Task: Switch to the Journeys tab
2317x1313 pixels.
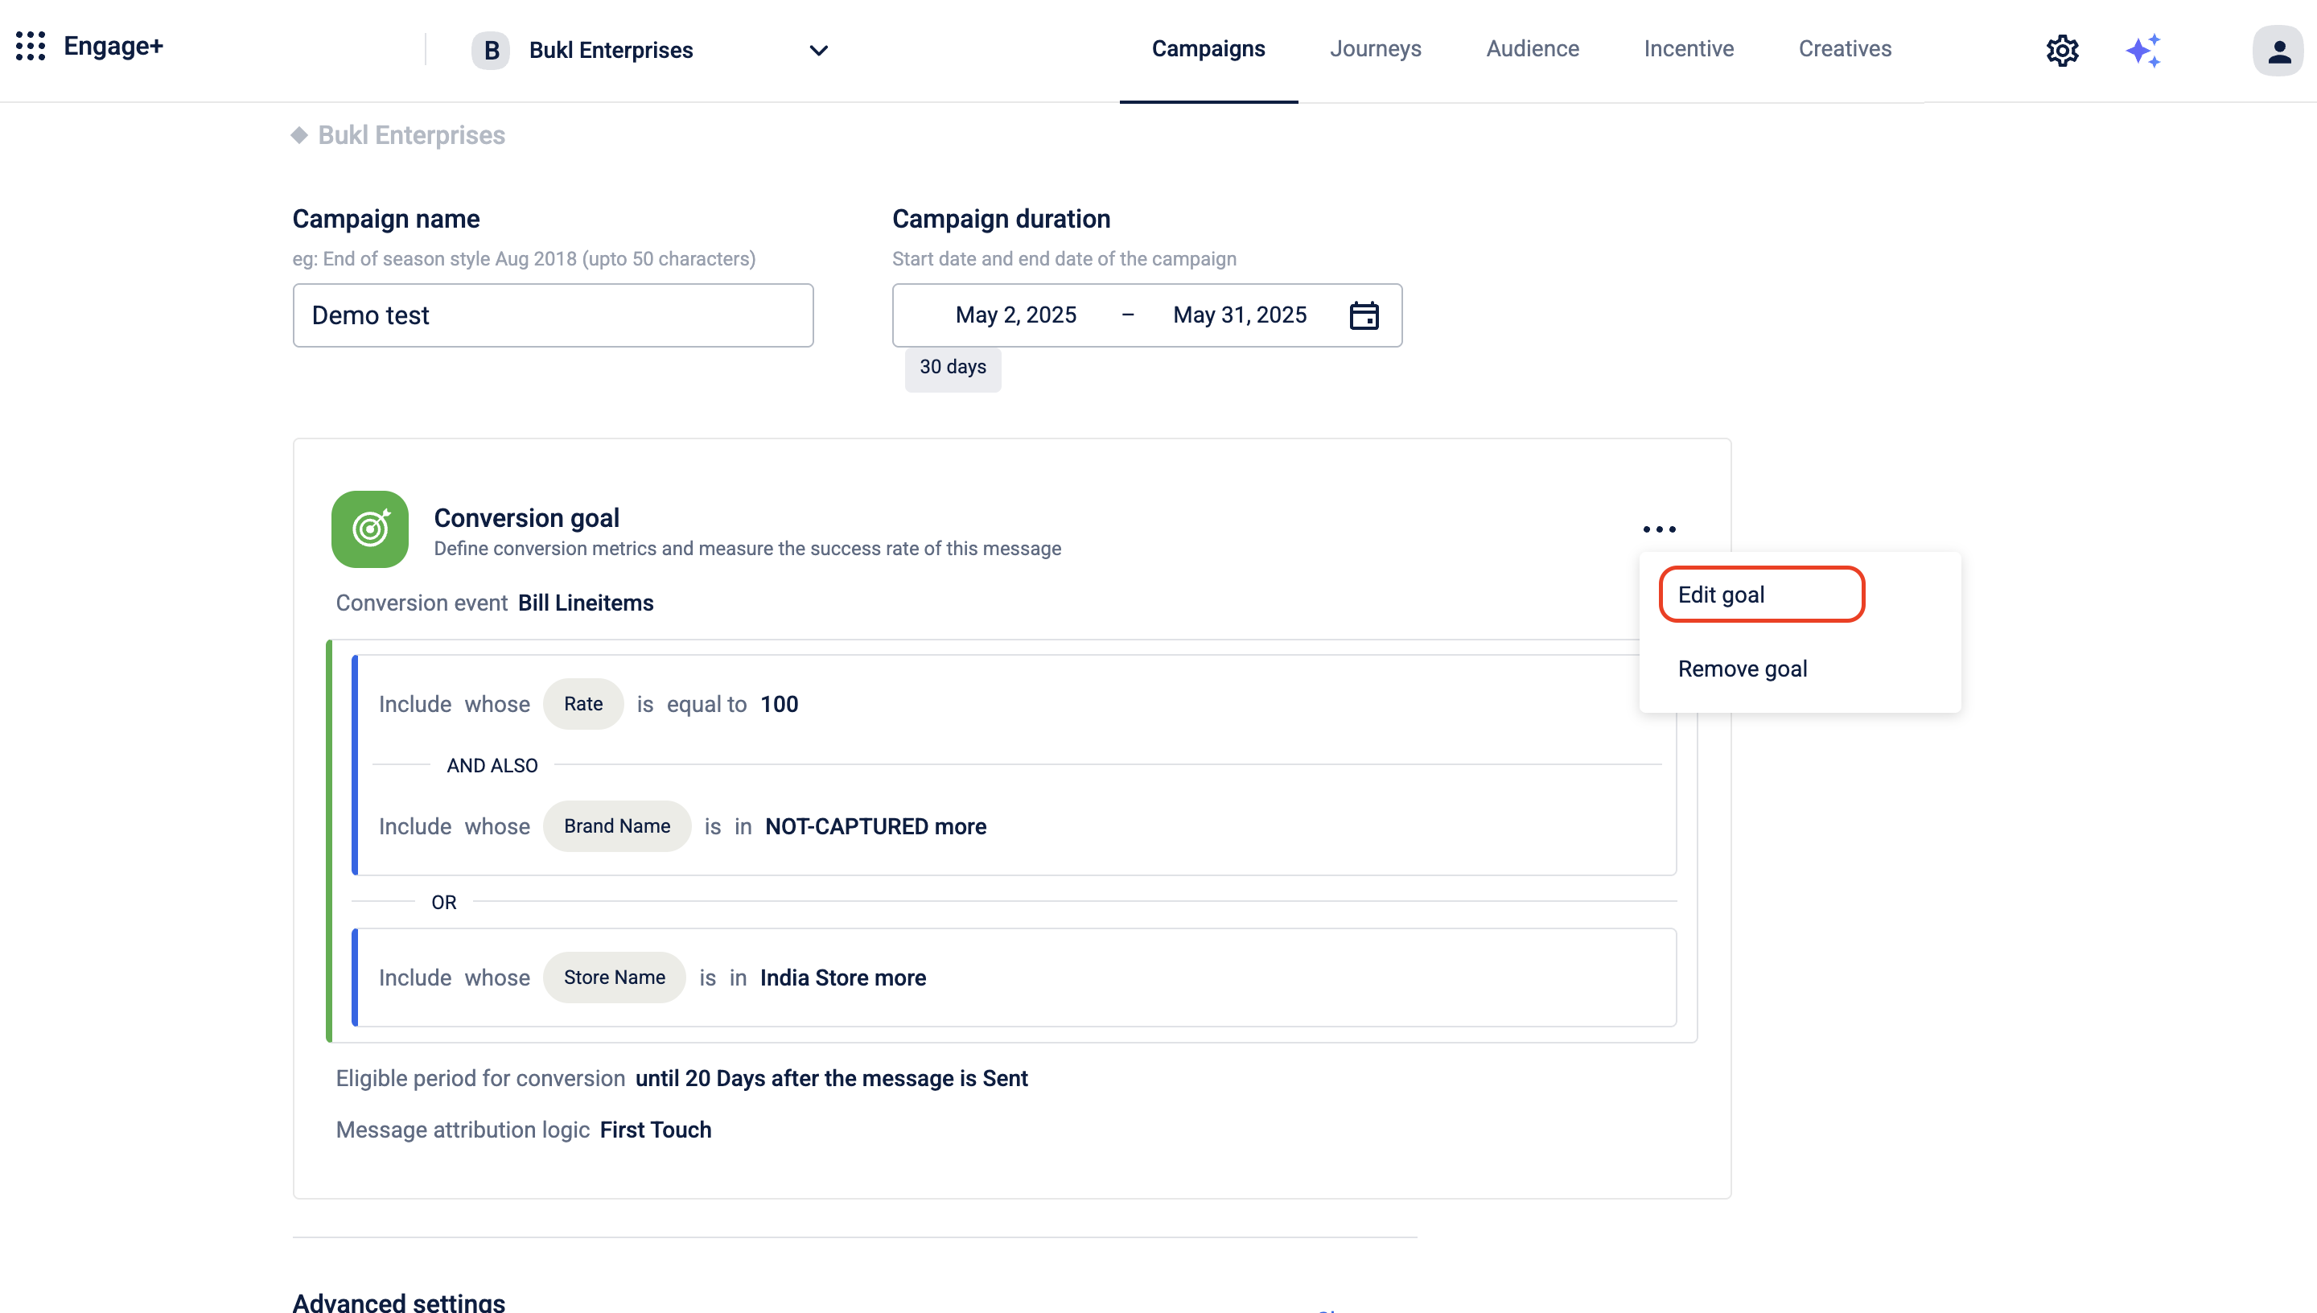Action: click(x=1375, y=49)
